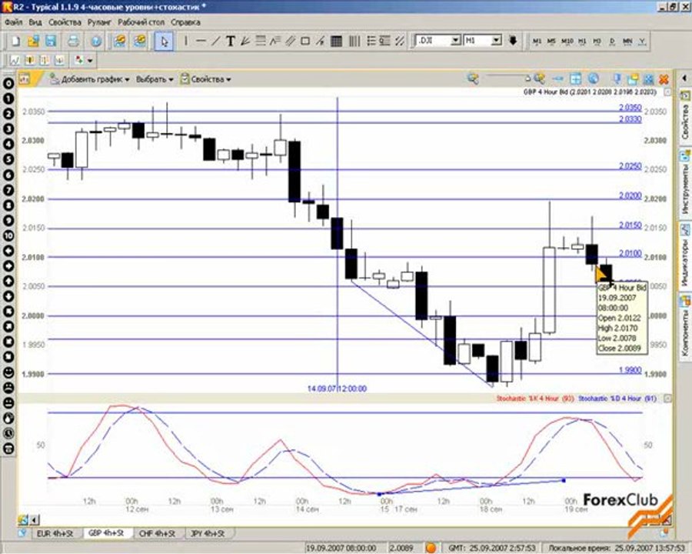Click the printer icon
Image resolution: width=692 pixels, height=554 pixels.
click(x=73, y=42)
